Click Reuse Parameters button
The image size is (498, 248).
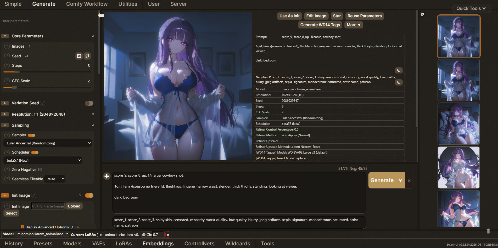(365, 16)
